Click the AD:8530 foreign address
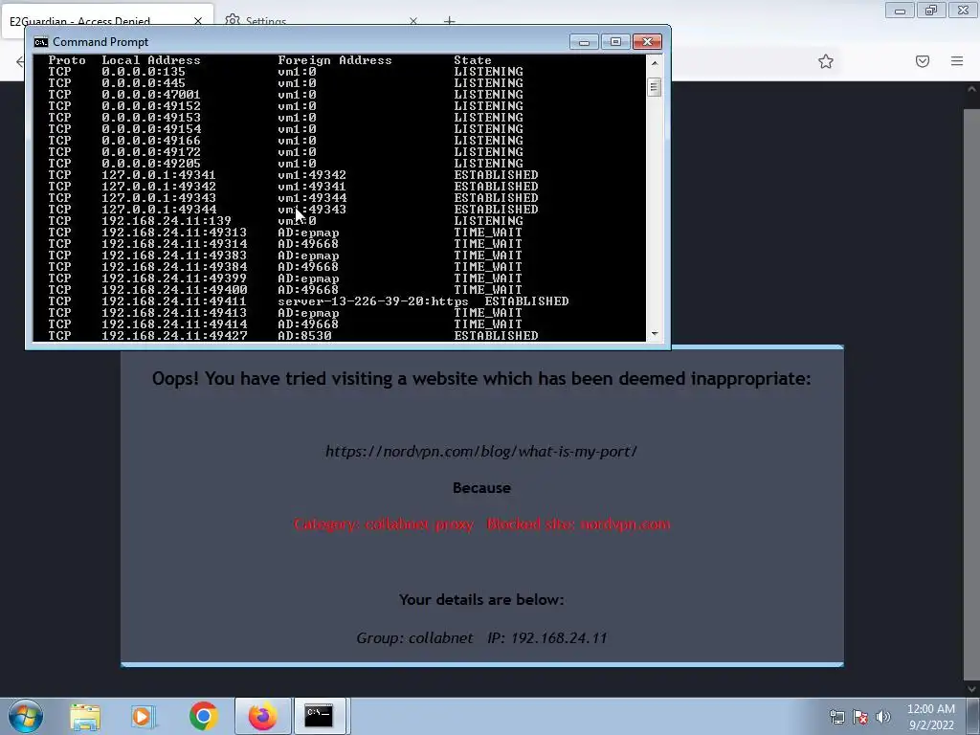Viewport: 980px width, 735px height. coord(304,336)
